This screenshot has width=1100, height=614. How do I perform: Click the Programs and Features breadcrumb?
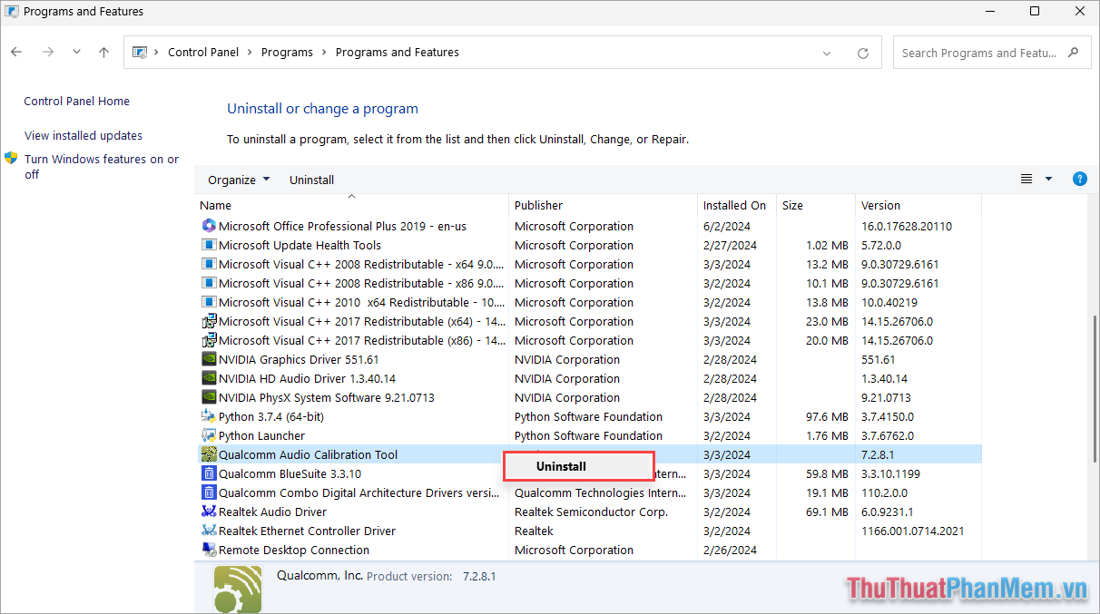398,53
